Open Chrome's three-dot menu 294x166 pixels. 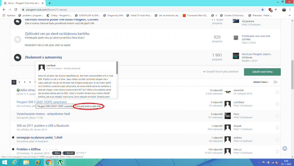coord(290,10)
